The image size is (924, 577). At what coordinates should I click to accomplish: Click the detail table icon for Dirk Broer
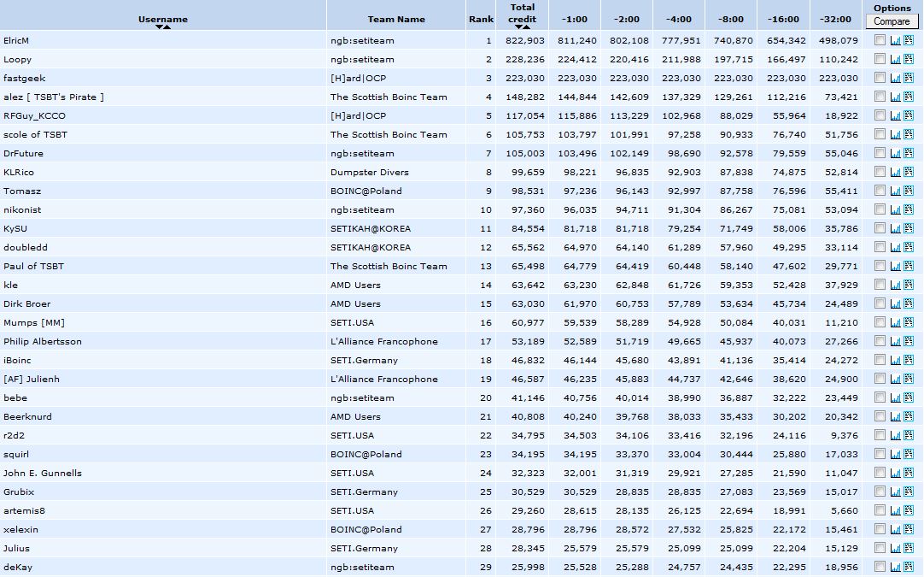click(x=908, y=304)
